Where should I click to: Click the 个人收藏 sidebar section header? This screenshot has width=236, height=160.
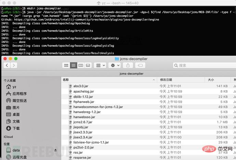10,80
